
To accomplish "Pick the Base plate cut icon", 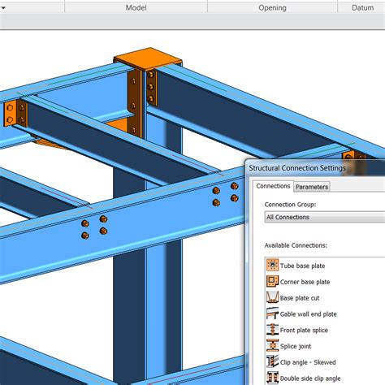I will point(272,297).
